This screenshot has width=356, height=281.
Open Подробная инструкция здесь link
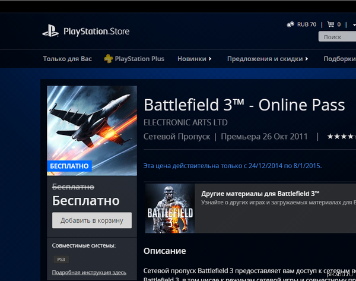point(89,272)
